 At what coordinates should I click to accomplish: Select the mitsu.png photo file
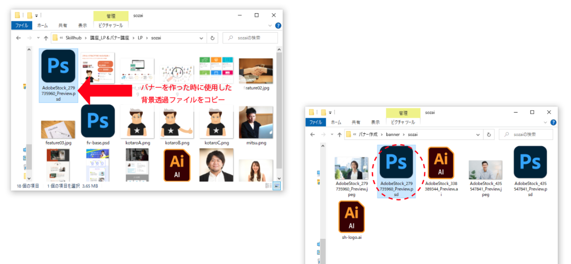(x=256, y=125)
